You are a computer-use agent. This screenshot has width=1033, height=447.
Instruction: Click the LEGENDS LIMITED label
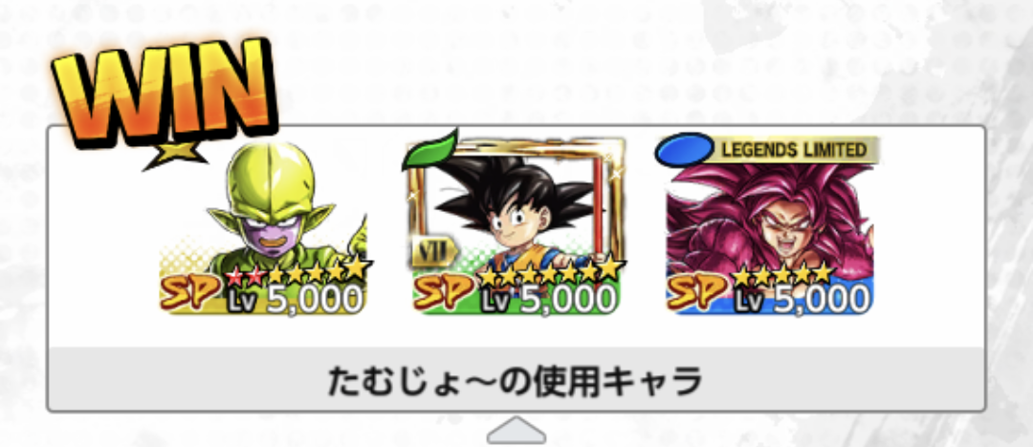tap(794, 149)
